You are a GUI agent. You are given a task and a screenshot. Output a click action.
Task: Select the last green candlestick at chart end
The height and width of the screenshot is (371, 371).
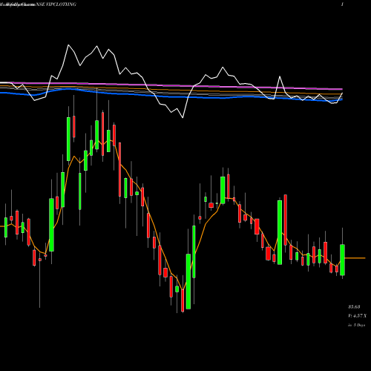[342, 260]
